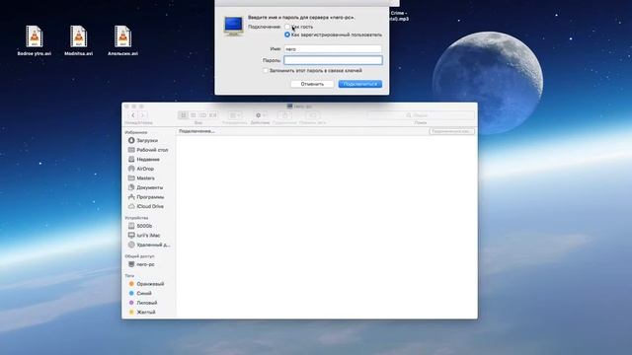The height and width of the screenshot is (355, 632).
Task: Enable Запомнить этот пароль в связке ключей
Action: point(266,70)
